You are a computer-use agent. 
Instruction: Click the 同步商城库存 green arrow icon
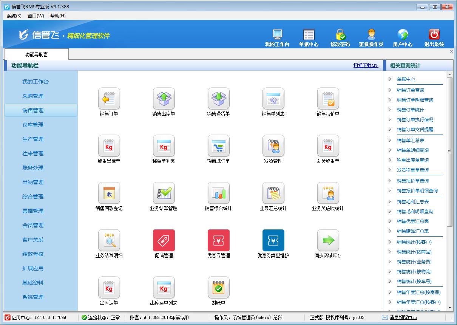click(x=328, y=240)
